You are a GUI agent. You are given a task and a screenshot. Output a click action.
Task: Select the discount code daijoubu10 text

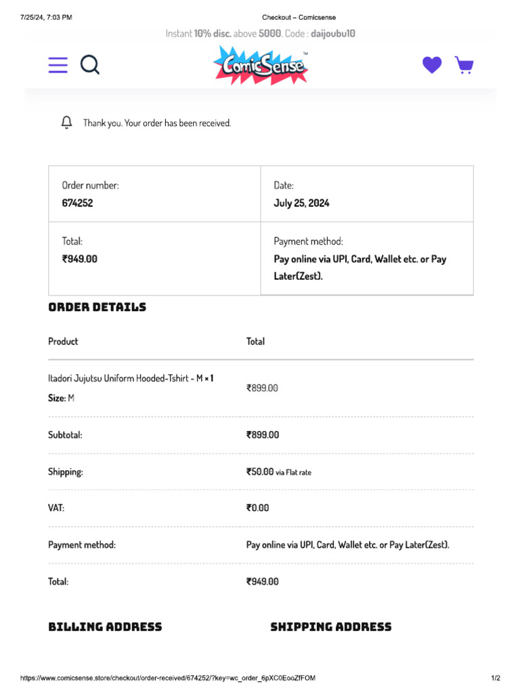click(x=333, y=34)
